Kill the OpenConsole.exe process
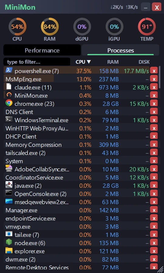Viewport: 164px width, 273px height. pos(154,194)
